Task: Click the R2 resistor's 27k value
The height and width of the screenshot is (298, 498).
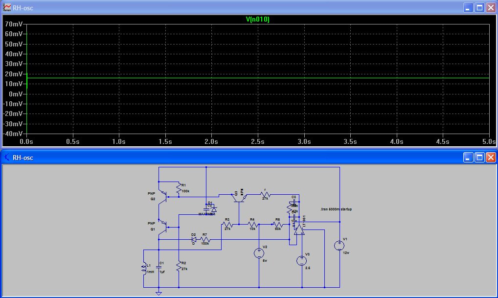Action: [x=184, y=269]
